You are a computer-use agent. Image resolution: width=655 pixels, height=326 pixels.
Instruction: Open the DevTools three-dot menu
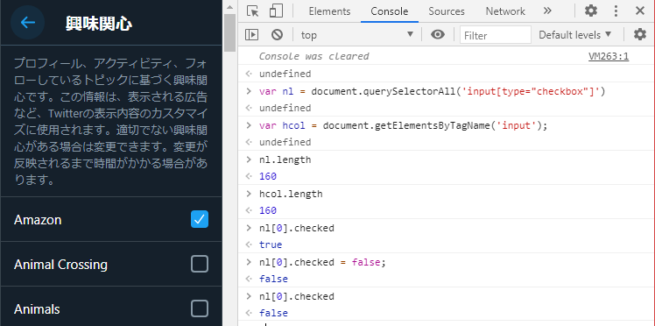click(616, 11)
